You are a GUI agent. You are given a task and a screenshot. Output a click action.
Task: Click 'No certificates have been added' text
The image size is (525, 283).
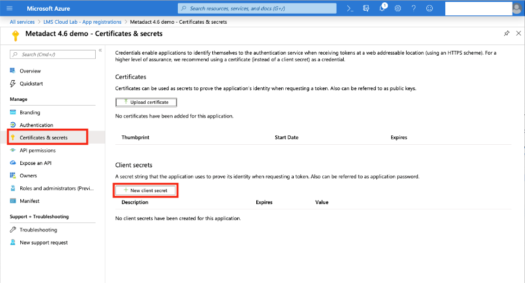[174, 116]
